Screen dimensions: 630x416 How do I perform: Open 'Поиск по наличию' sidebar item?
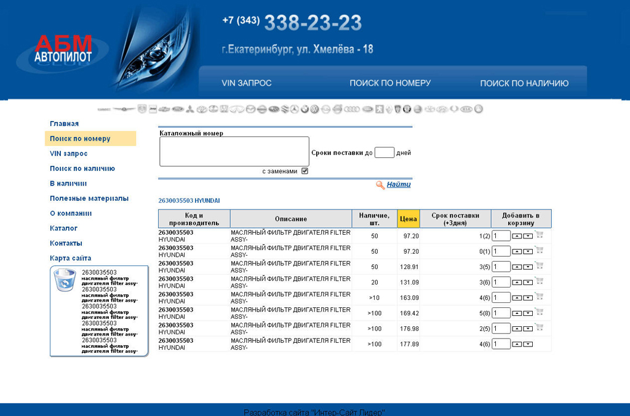point(82,168)
